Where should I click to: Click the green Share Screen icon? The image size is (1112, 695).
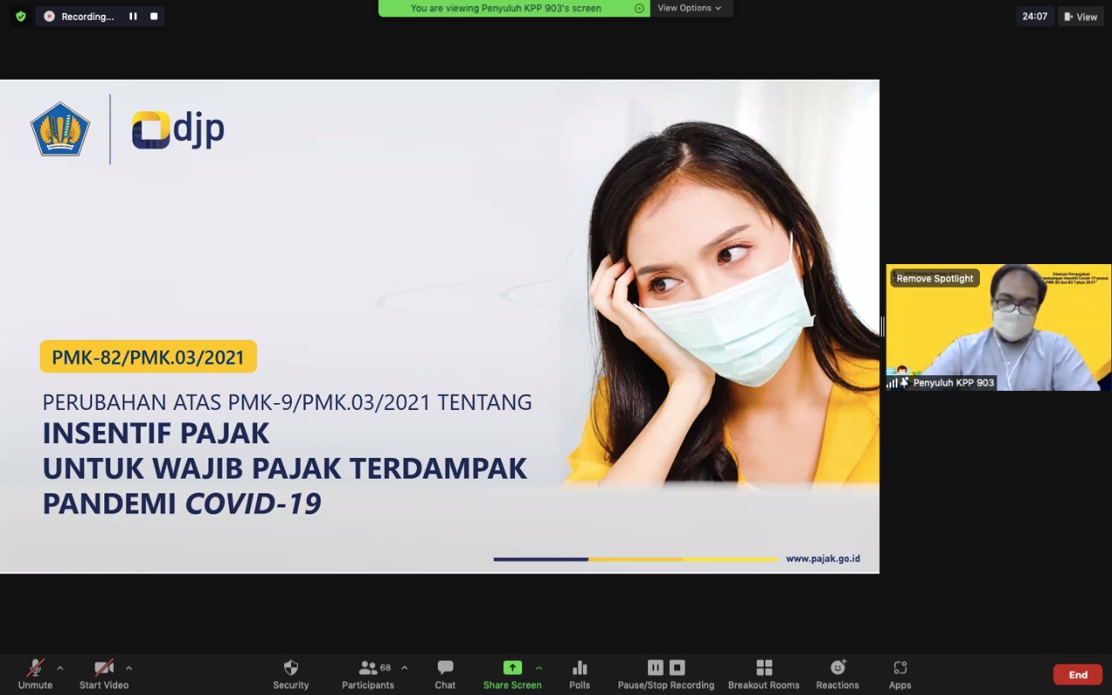(x=513, y=668)
